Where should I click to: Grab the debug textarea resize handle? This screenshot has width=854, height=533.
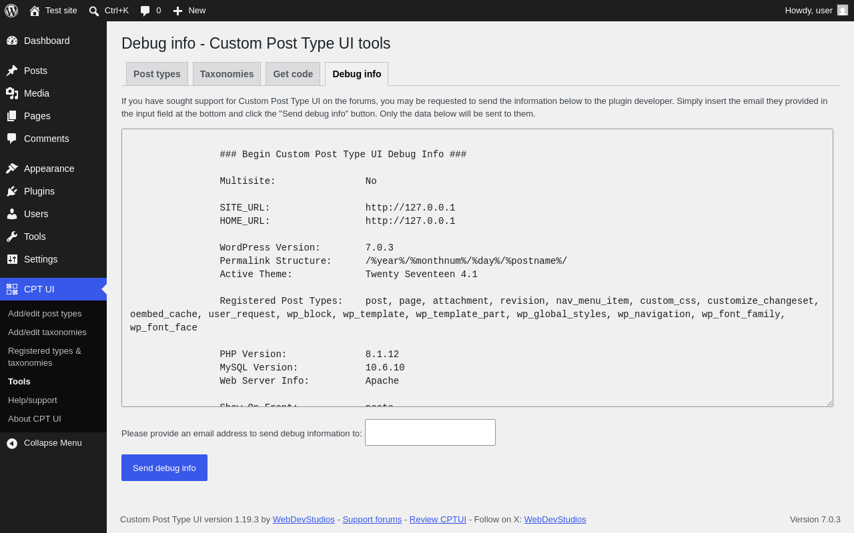coord(829,403)
